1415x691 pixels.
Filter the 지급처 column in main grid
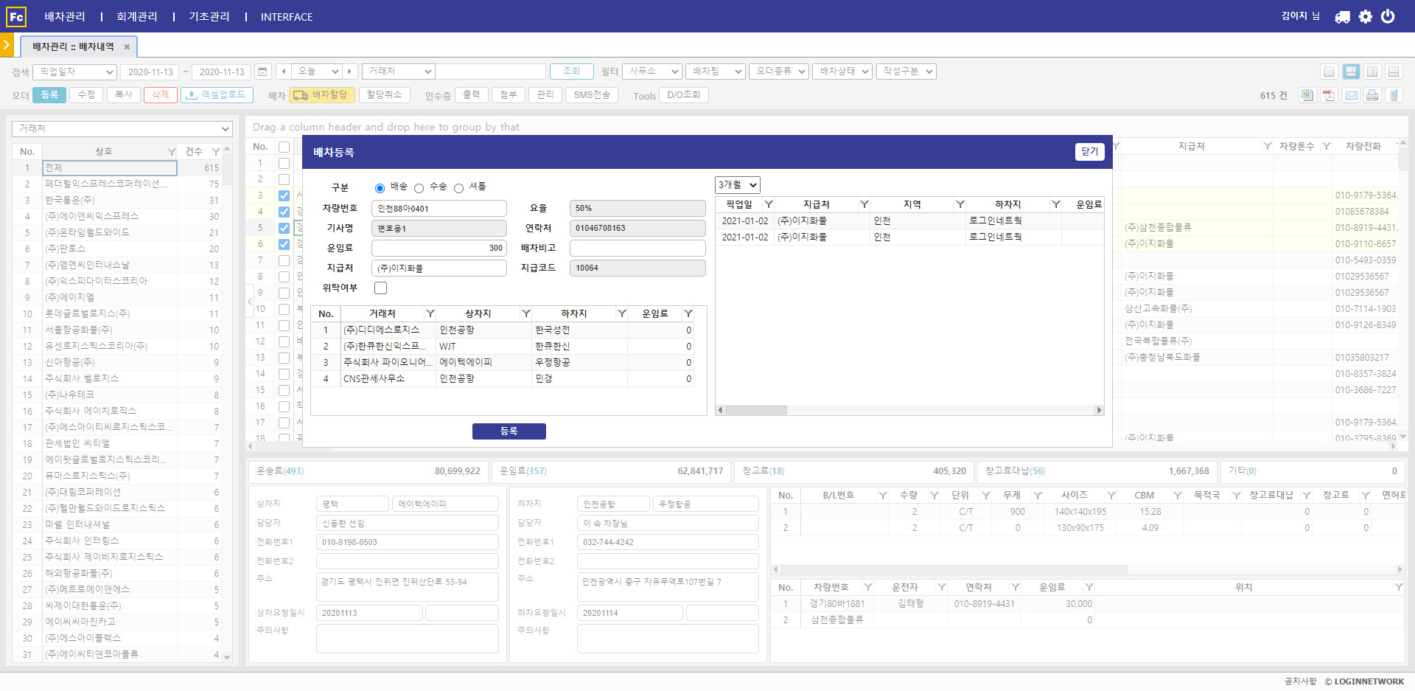tap(1268, 146)
